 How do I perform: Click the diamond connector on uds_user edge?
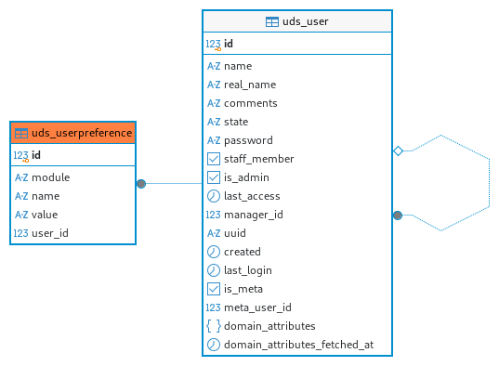[398, 150]
